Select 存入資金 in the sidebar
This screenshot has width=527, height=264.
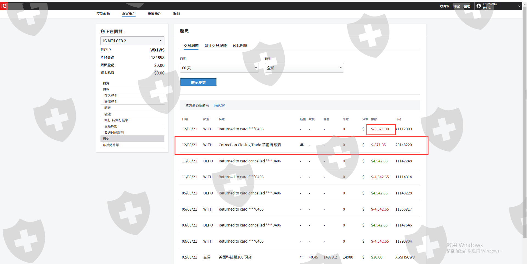click(x=111, y=96)
